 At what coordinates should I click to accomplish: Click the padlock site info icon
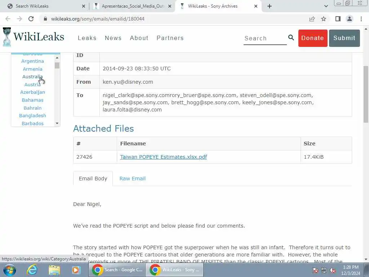(45, 19)
